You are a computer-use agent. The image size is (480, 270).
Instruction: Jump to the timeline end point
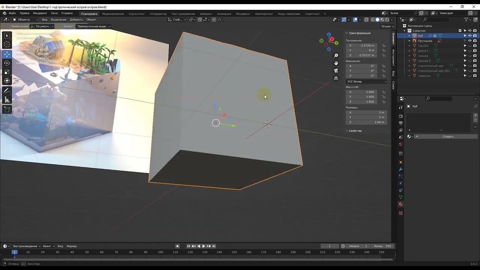click(214, 246)
